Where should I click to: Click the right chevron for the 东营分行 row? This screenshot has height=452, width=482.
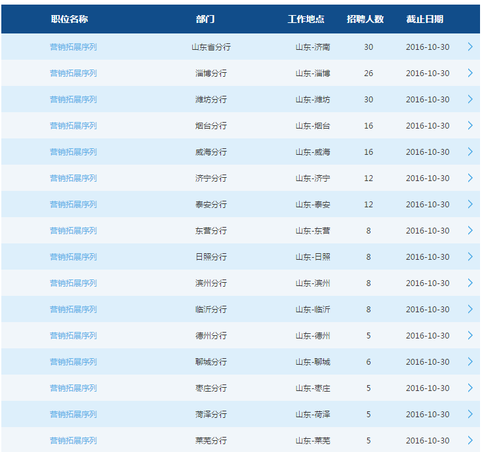470,230
